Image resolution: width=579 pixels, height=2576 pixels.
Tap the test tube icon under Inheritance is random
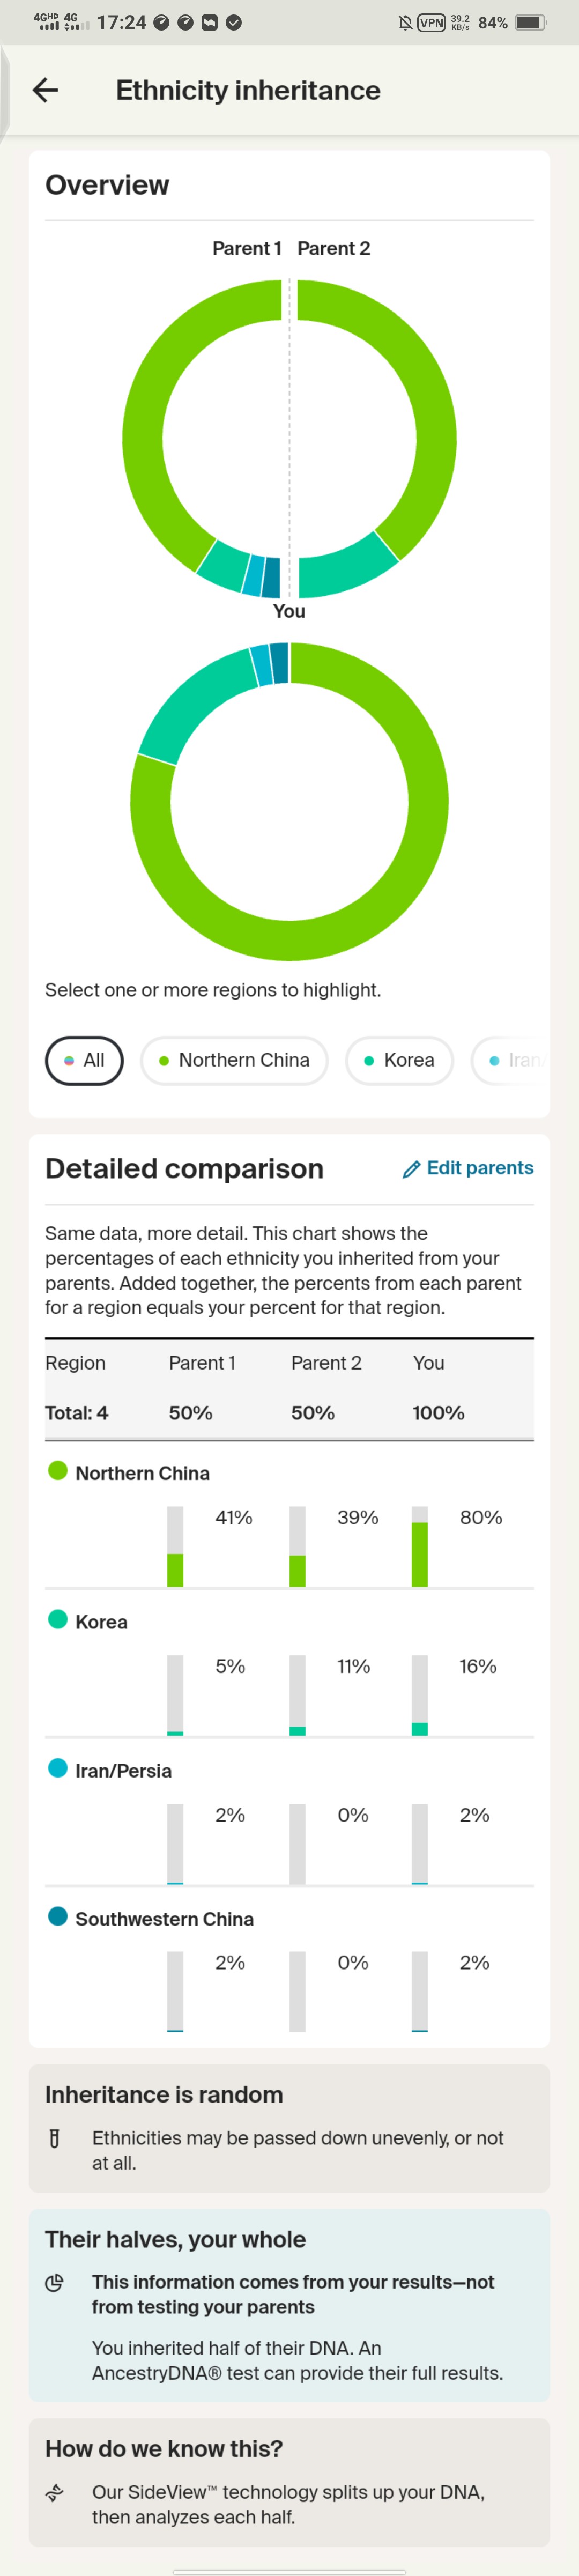coord(55,2138)
